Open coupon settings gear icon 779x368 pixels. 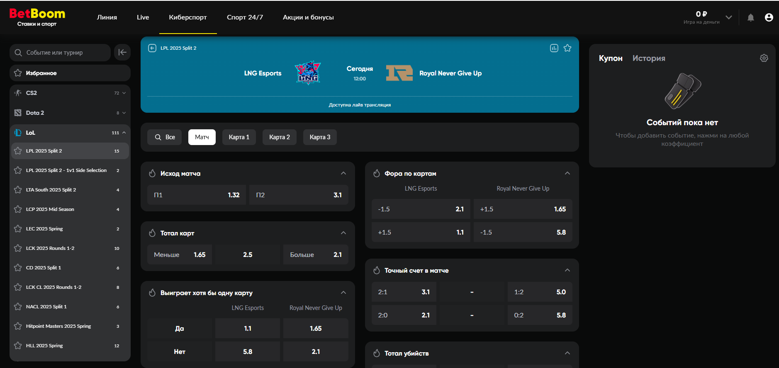(x=764, y=58)
